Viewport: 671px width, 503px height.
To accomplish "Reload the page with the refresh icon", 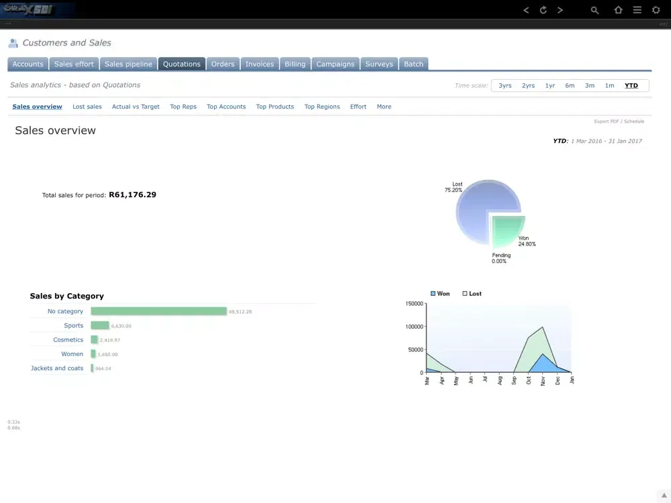I will click(x=543, y=10).
